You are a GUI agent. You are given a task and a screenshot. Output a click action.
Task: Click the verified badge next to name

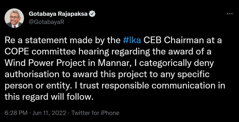92,14
